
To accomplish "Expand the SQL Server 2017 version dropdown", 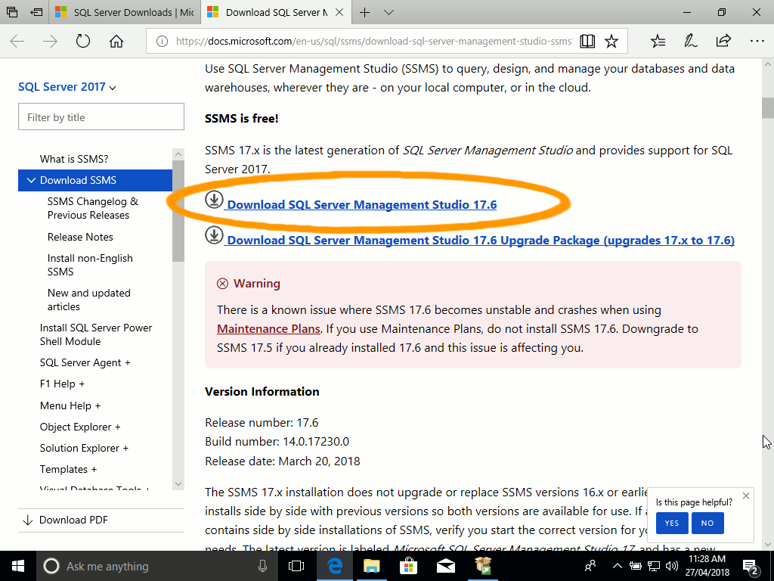I will (x=67, y=87).
